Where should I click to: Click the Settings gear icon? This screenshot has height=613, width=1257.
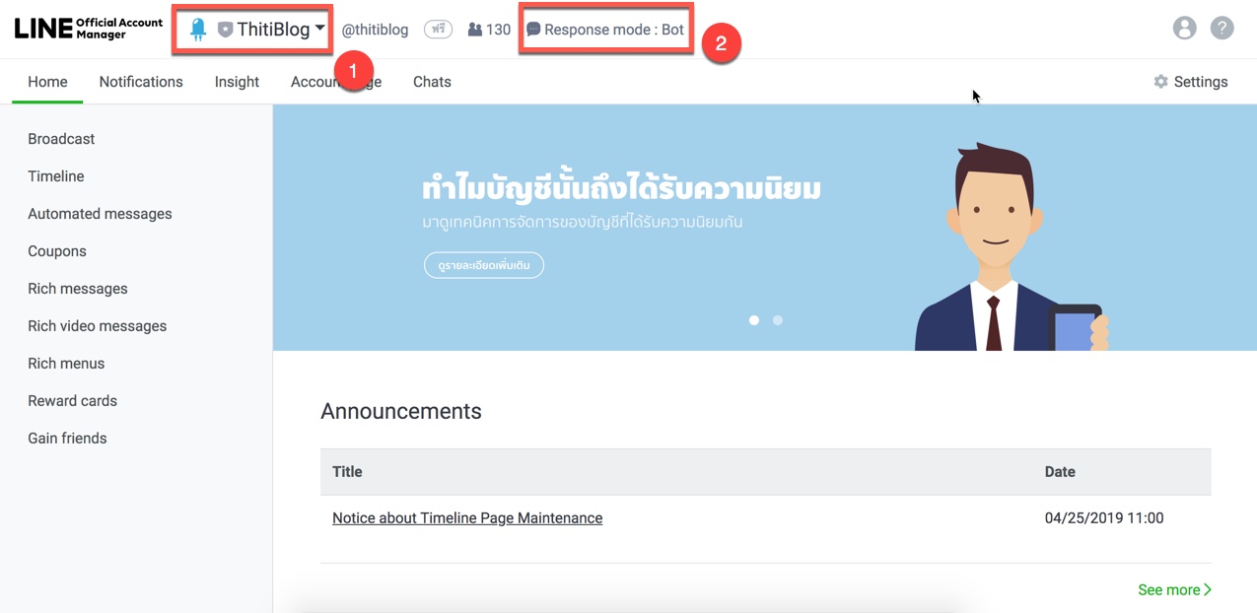1160,82
